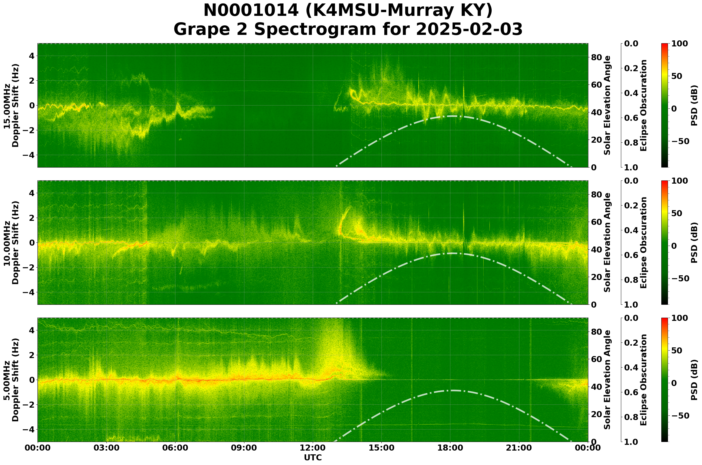Viewport: 702px width, 465px height.
Task: Click the bottom panel PSD colorbar
Action: 664,380
